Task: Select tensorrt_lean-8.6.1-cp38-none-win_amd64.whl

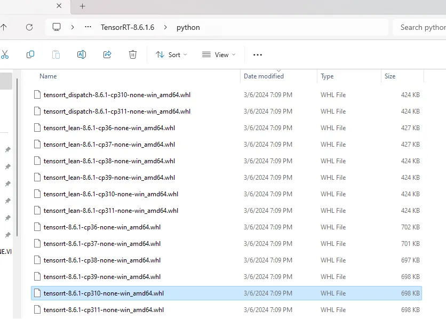Action: click(x=226, y=161)
